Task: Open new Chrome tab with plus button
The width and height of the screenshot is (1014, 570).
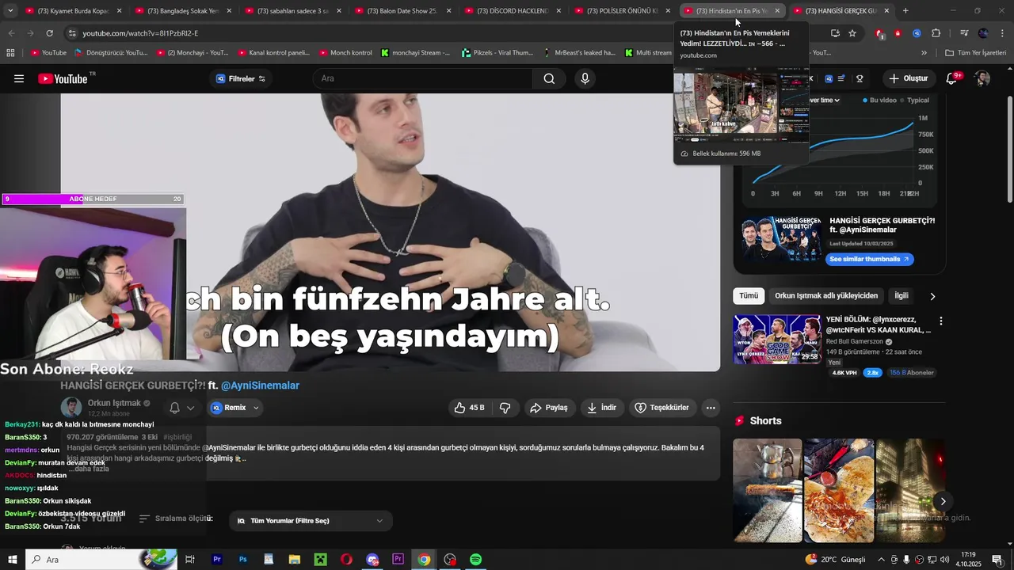Action: [x=905, y=11]
